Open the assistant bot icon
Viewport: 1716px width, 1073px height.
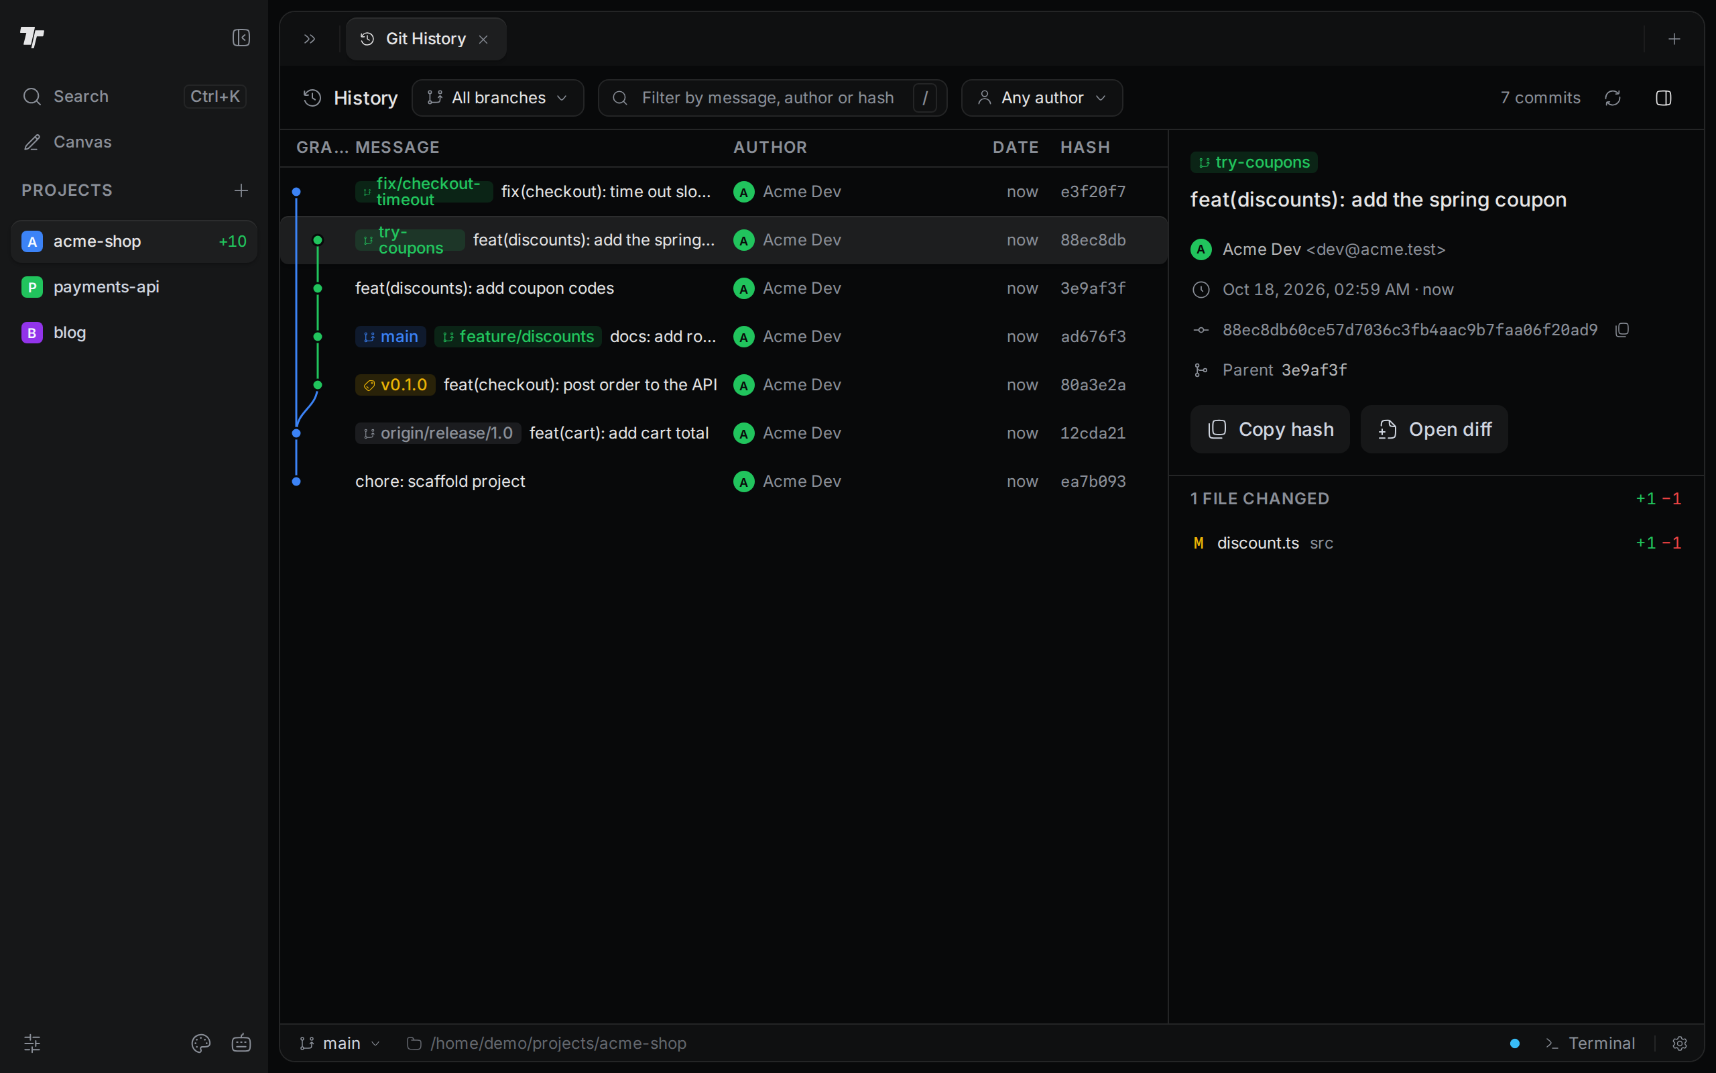pyautogui.click(x=241, y=1042)
